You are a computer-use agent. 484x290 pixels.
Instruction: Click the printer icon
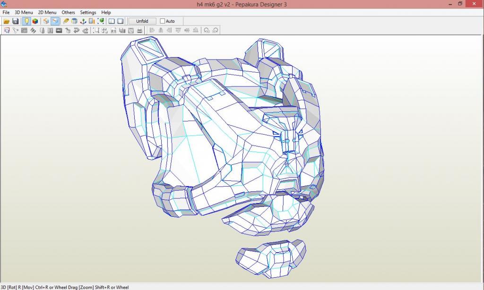[139, 30]
